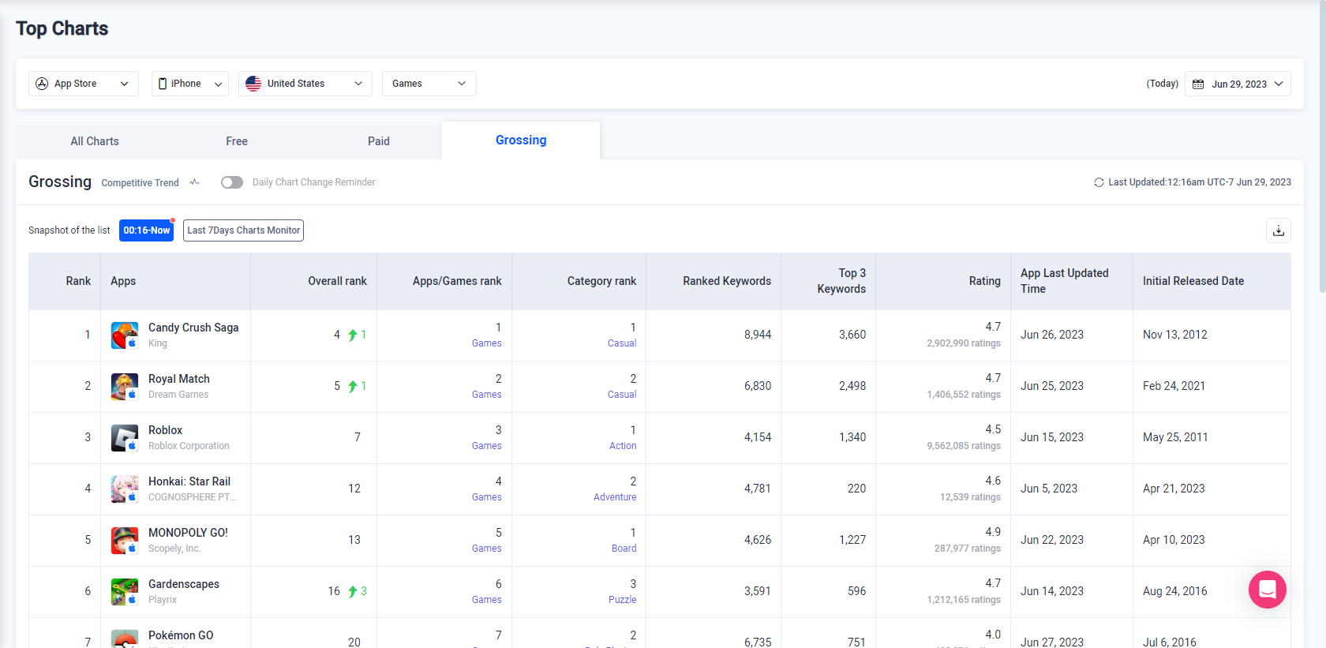
Task: Click the refresh icon beside Last Updated
Action: click(x=1099, y=182)
